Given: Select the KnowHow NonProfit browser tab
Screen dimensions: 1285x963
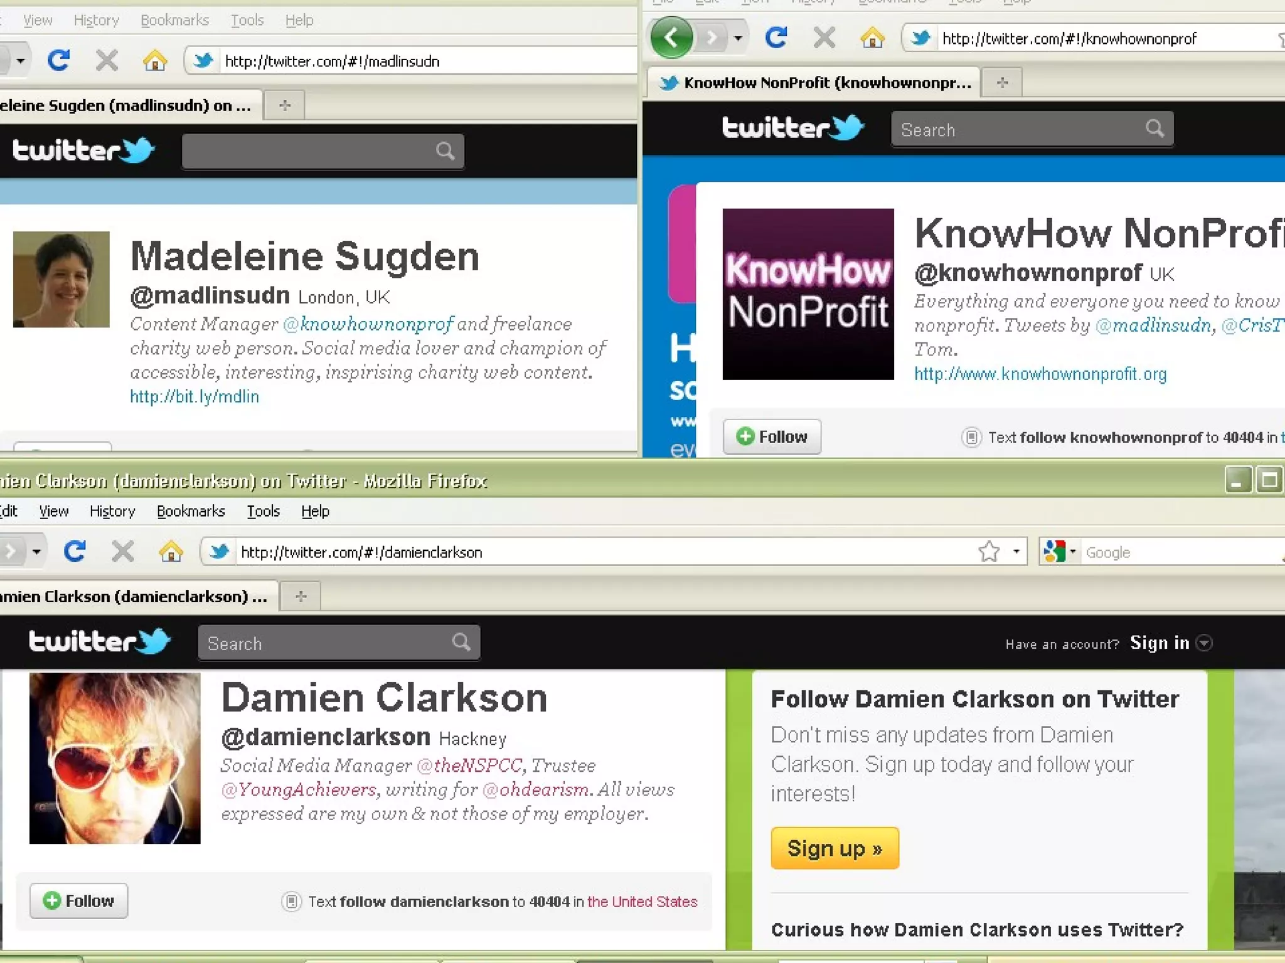Looking at the screenshot, I should coord(816,83).
